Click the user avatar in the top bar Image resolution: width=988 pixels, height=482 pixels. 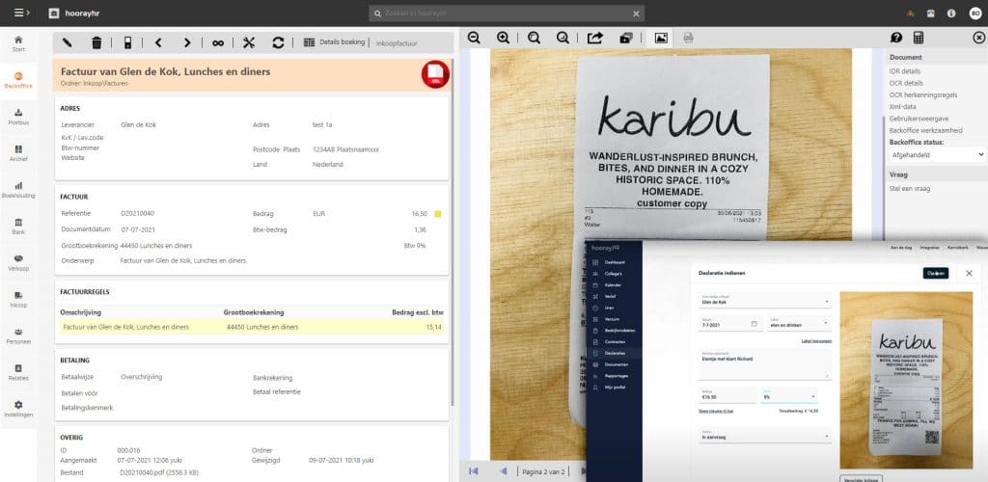[x=974, y=13]
